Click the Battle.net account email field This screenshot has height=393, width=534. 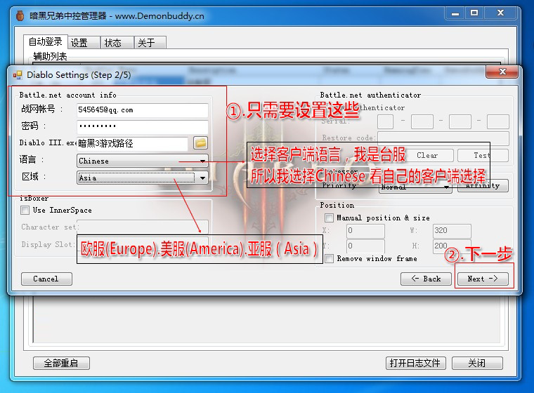(142, 110)
